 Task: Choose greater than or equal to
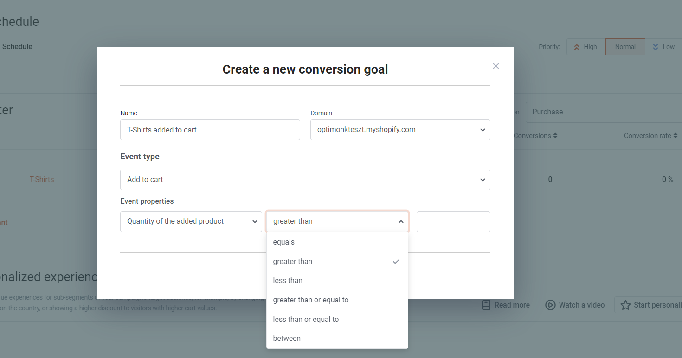point(337,300)
